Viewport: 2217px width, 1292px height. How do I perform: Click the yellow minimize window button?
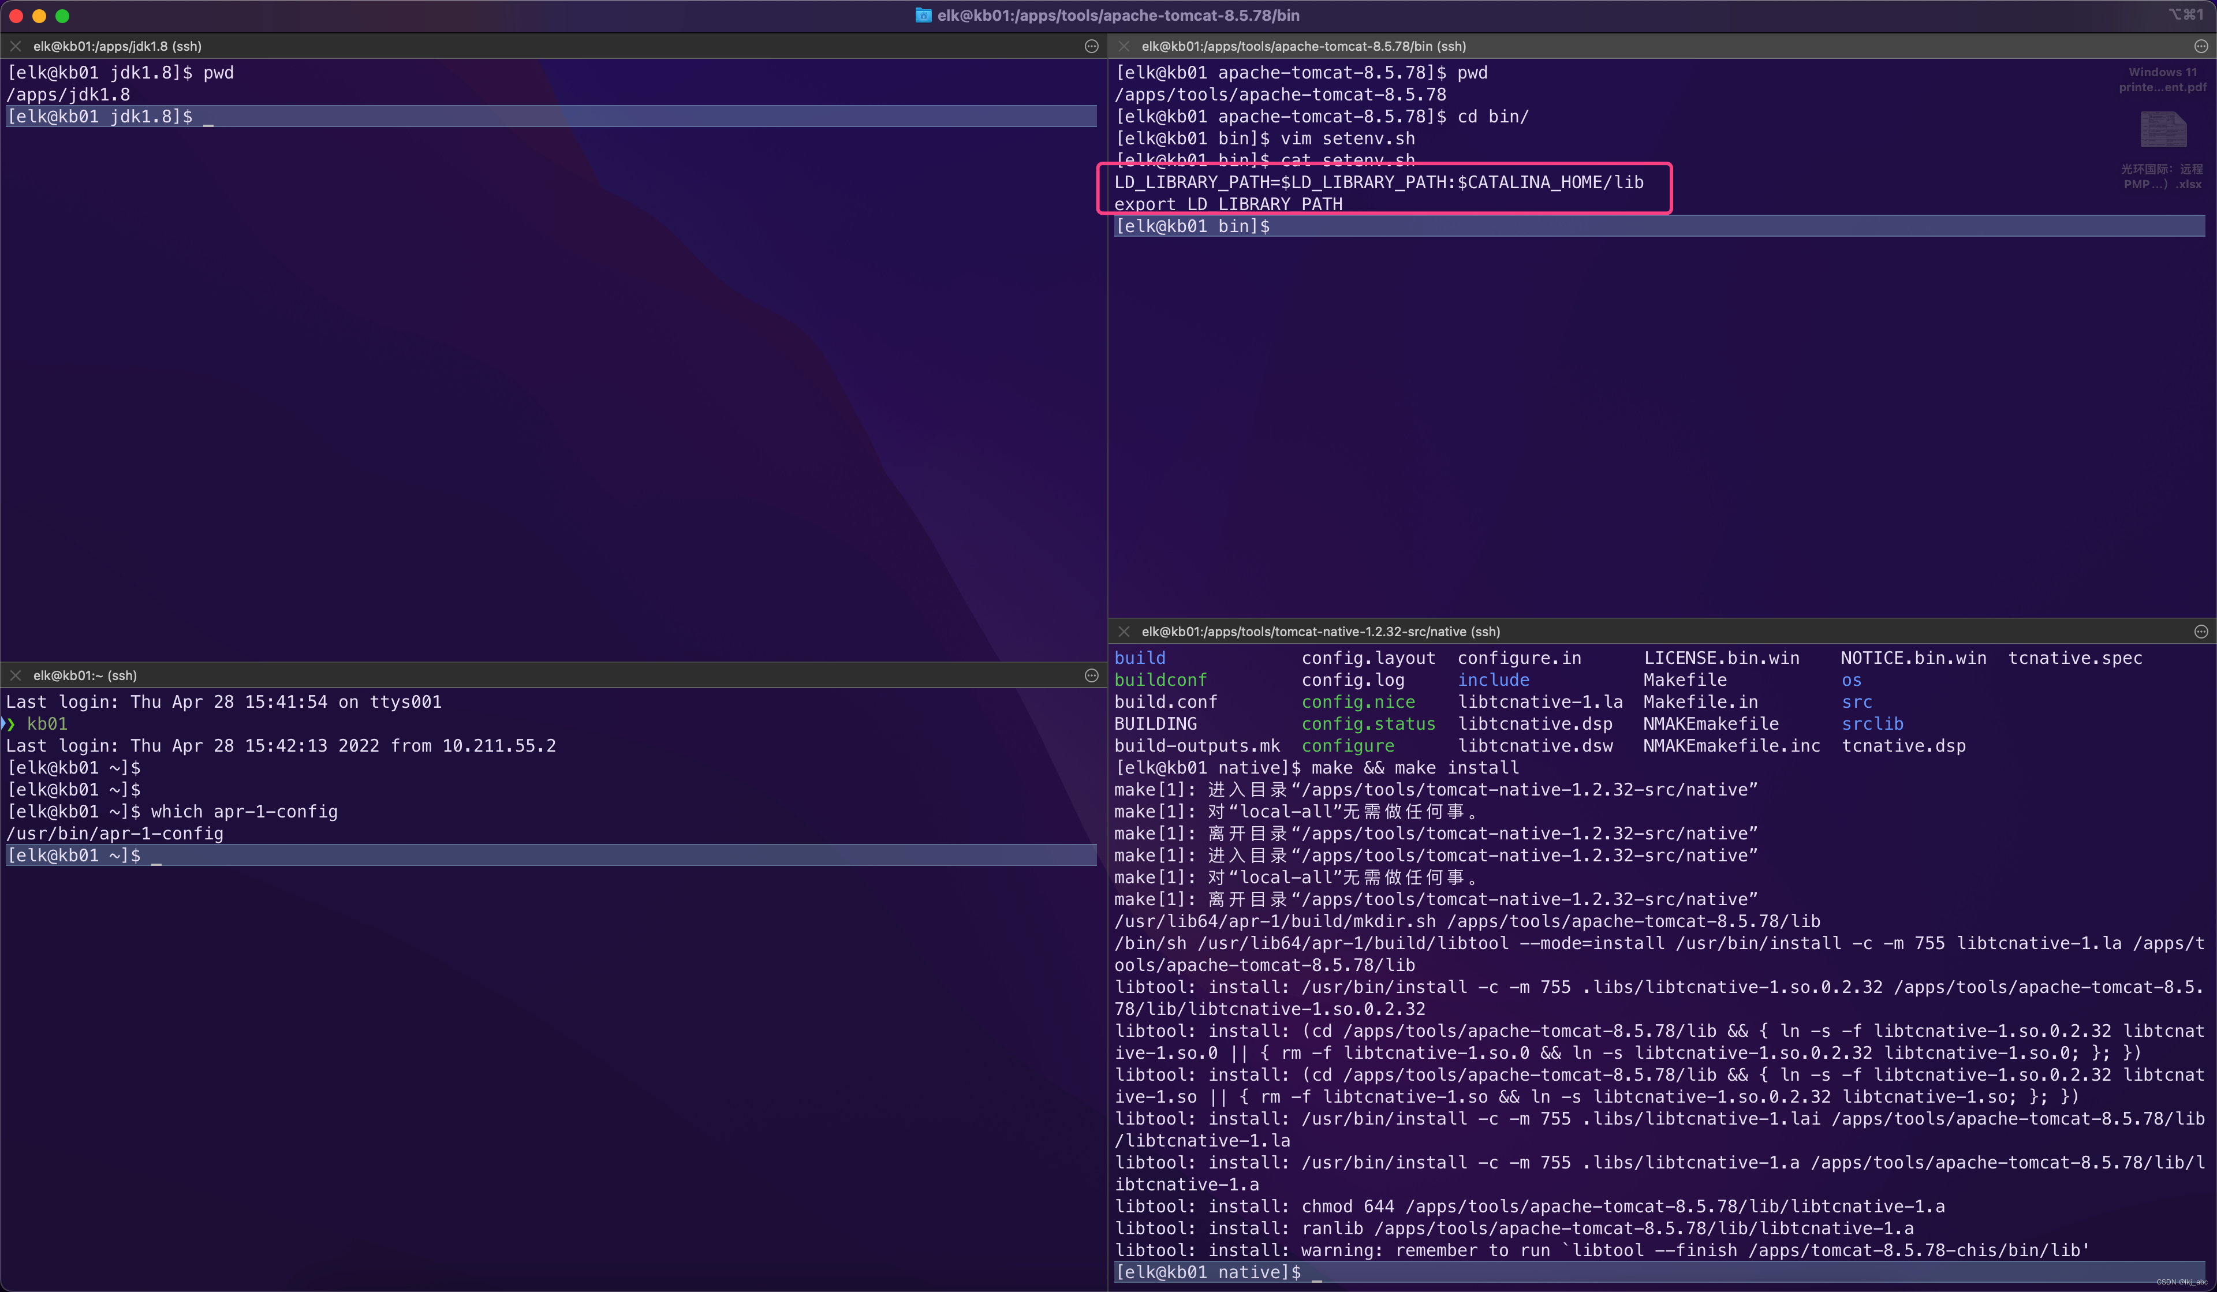[39, 15]
